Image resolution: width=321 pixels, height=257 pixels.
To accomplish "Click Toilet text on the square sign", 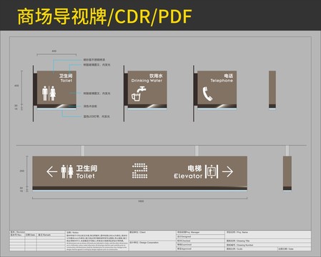I will (66, 81).
